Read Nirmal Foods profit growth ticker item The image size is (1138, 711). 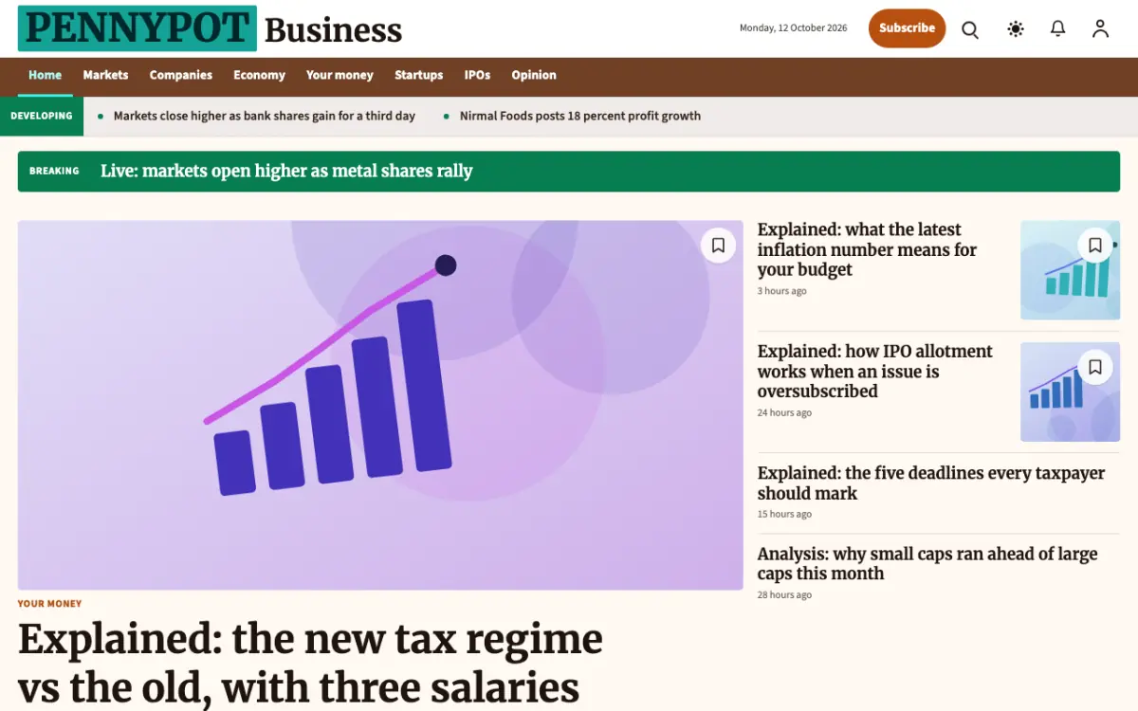[x=579, y=116]
